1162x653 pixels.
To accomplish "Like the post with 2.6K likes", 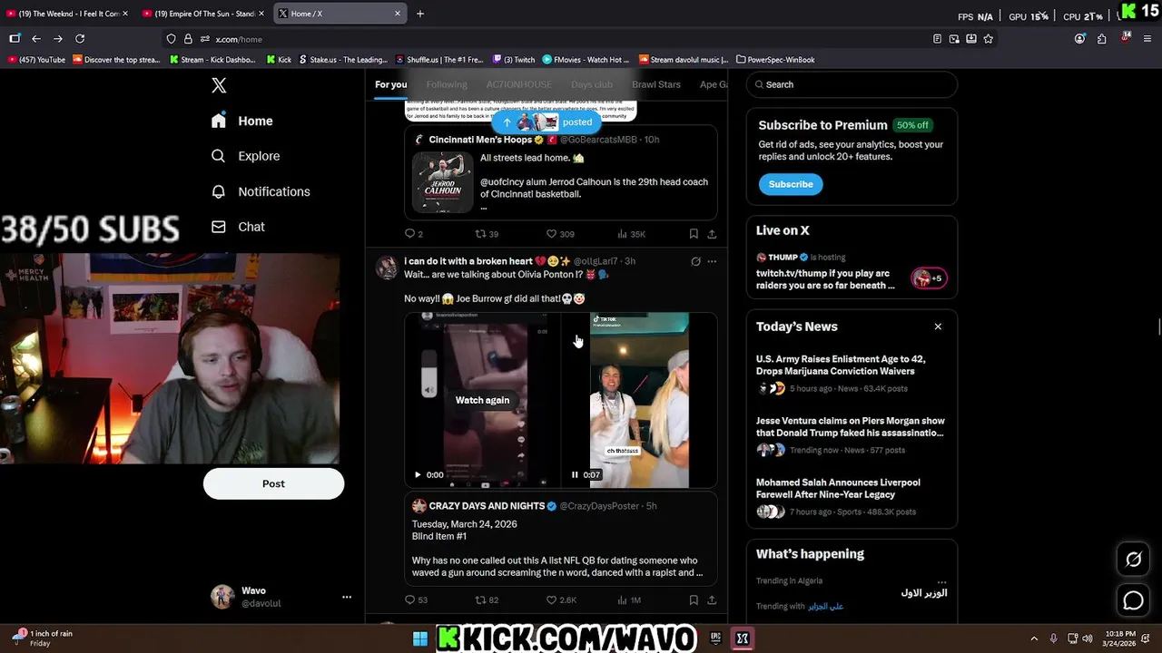I will 561,599.
